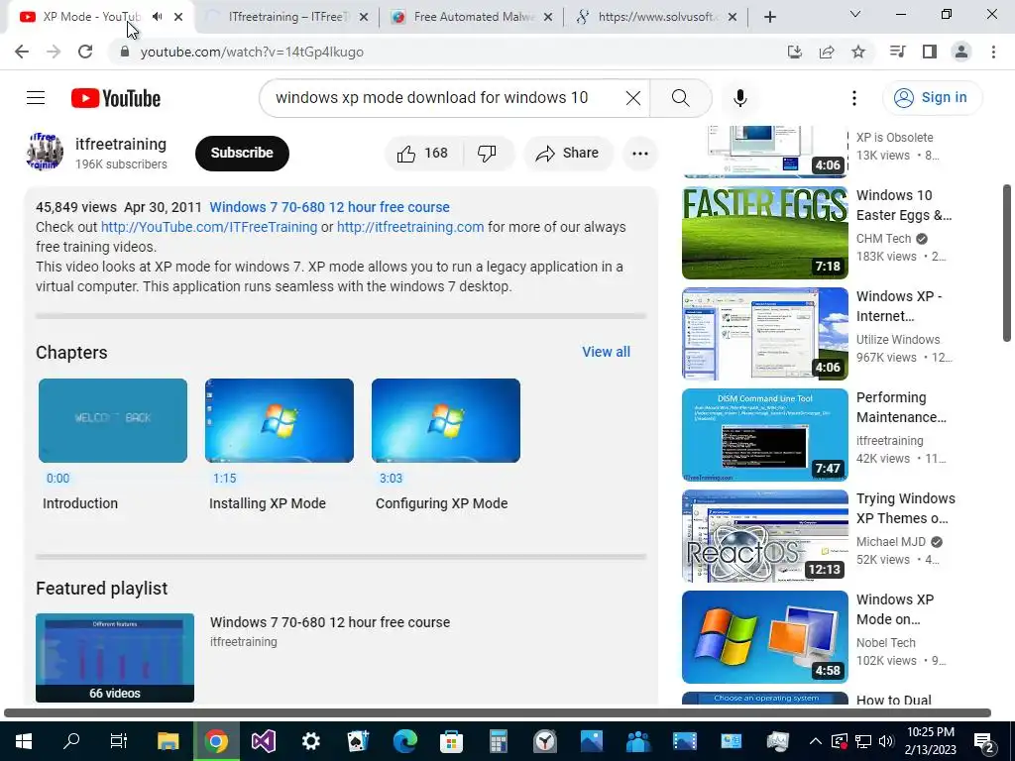Open the Chrome three-dot menu
Image resolution: width=1015 pixels, height=761 pixels.
pos(993,52)
